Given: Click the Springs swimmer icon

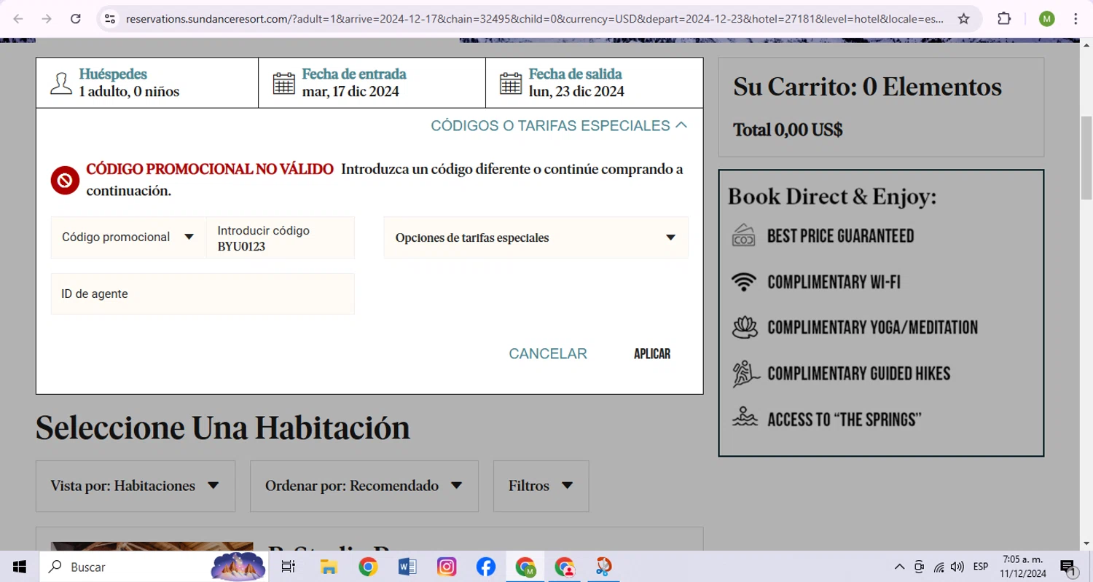Looking at the screenshot, I should (745, 418).
